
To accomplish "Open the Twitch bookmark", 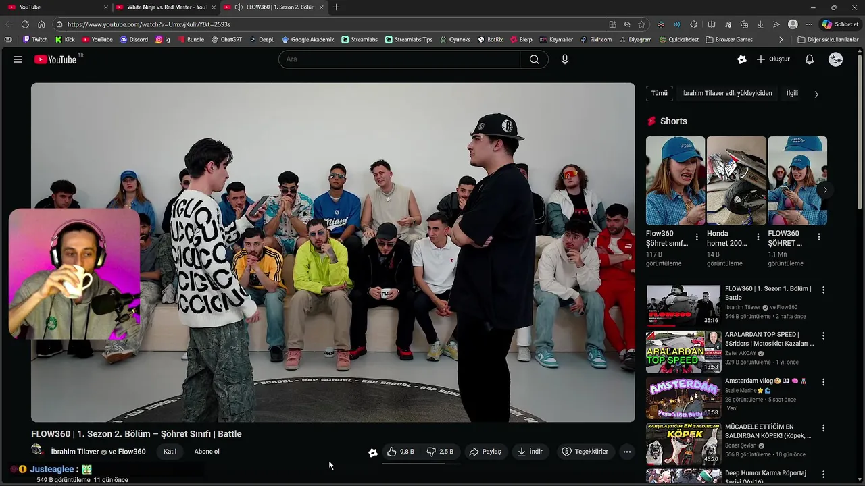I will 36,40.
